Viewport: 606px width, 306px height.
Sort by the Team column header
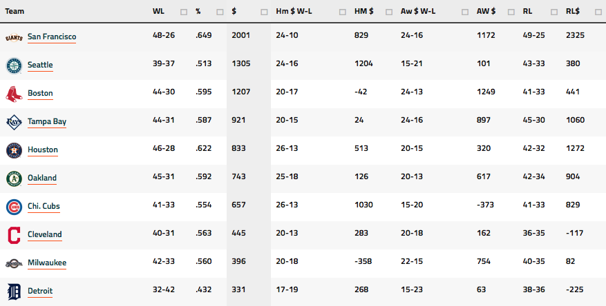(x=15, y=11)
